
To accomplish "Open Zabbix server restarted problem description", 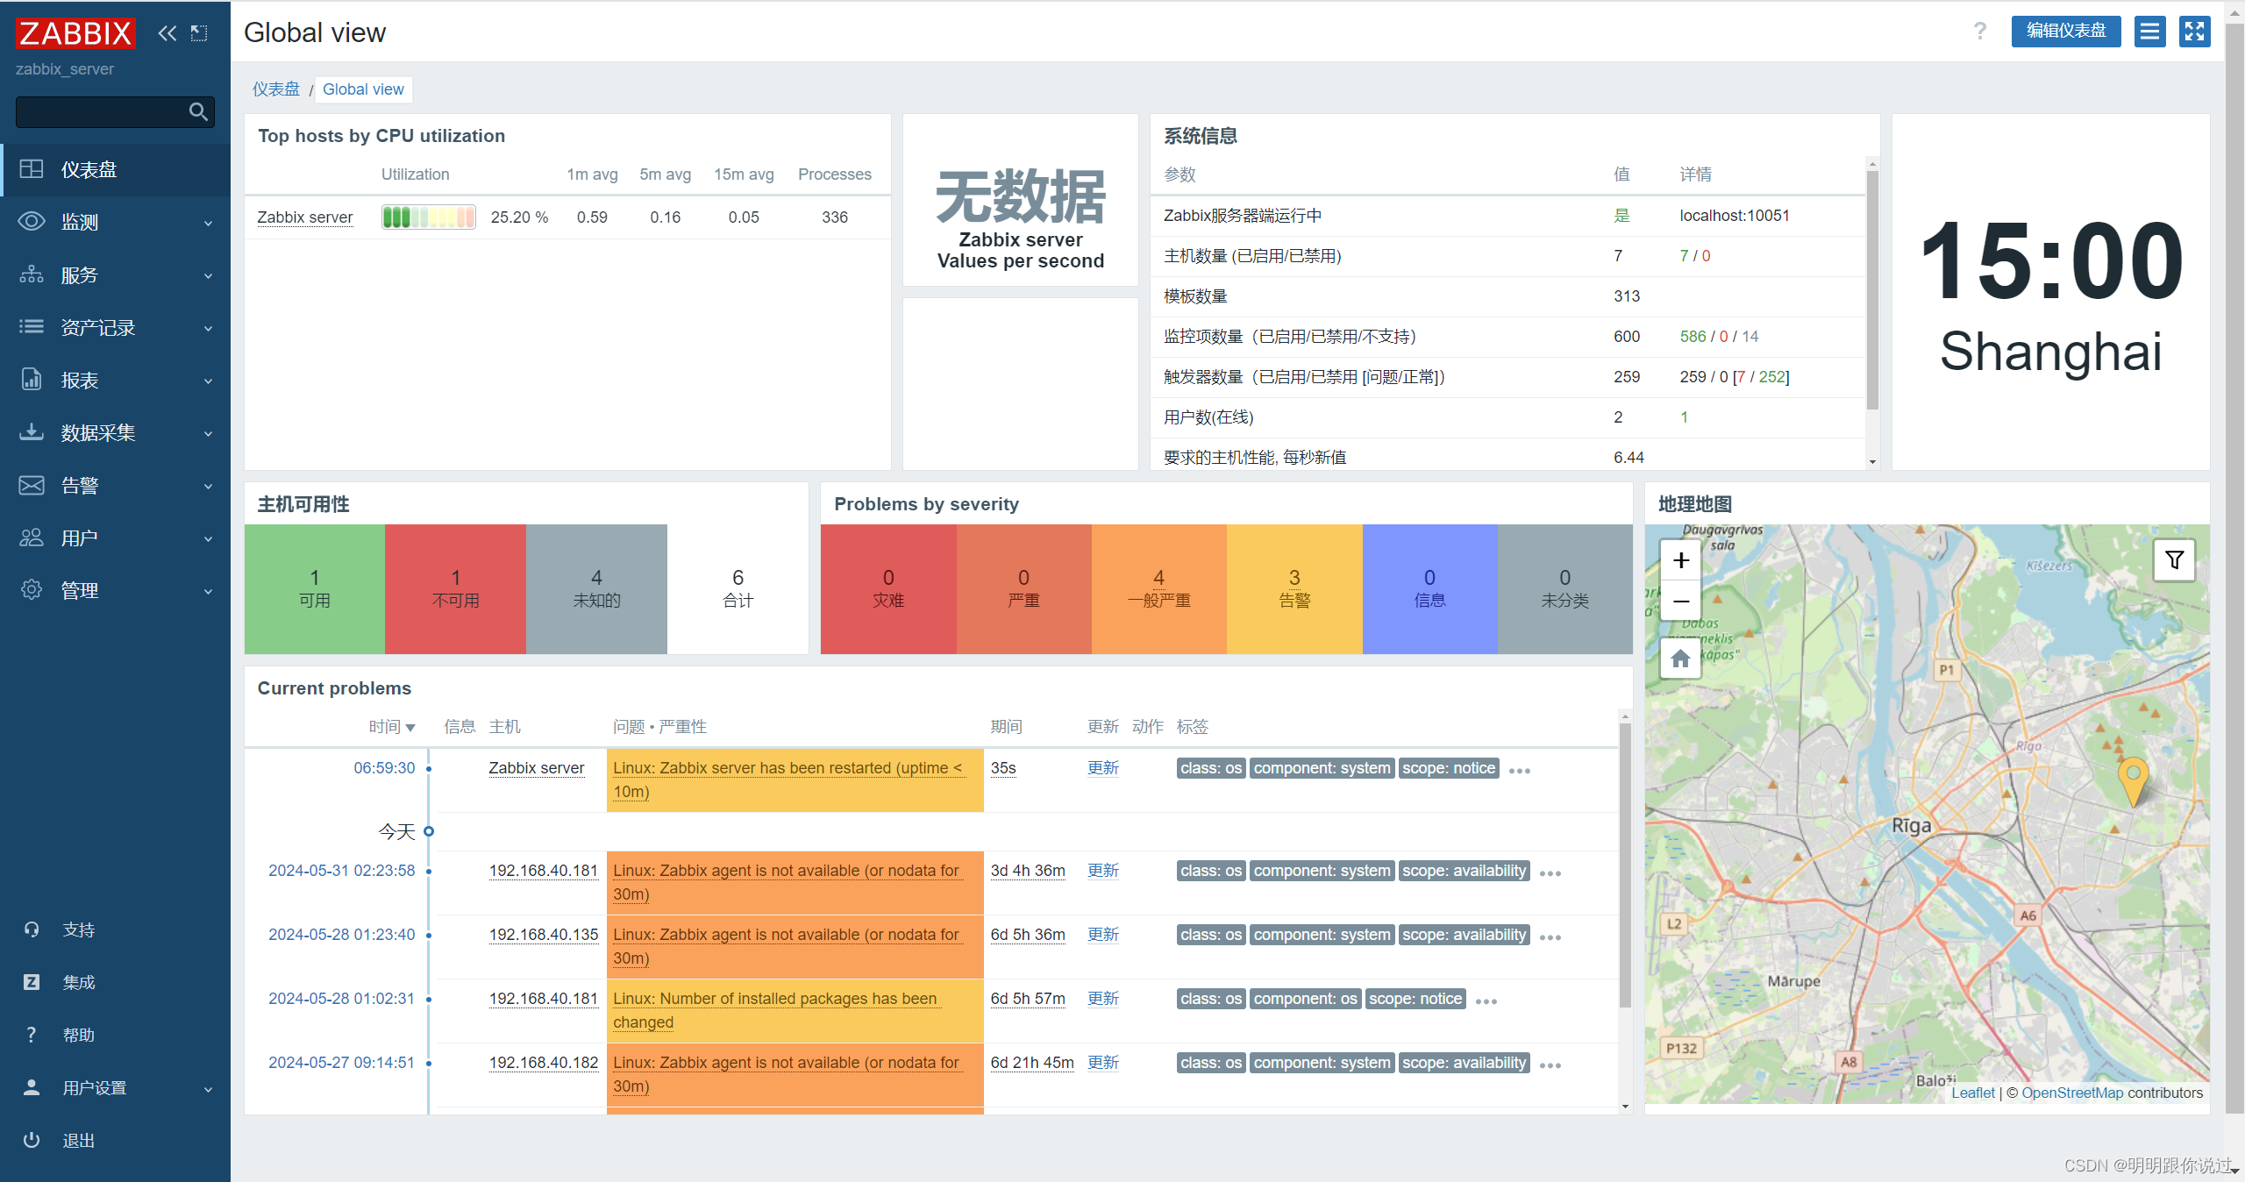I will tap(788, 780).
